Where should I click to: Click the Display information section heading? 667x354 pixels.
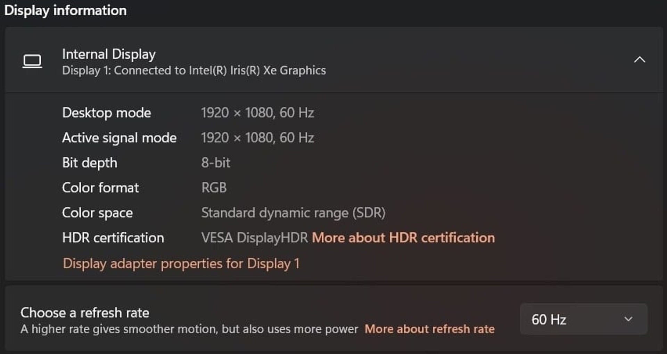[65, 10]
